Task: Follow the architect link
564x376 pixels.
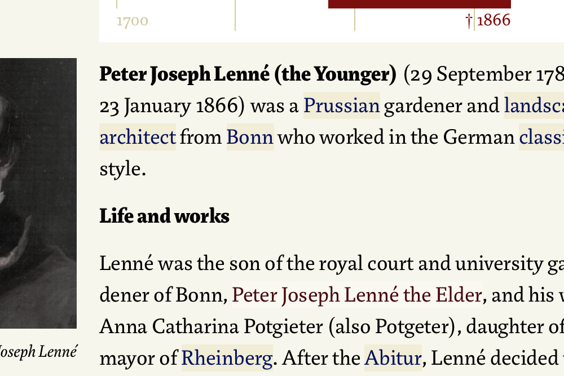Action: [138, 138]
